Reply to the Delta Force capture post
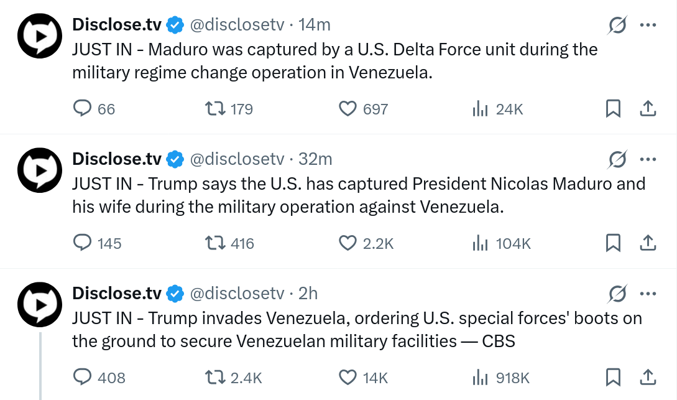 click(x=83, y=109)
